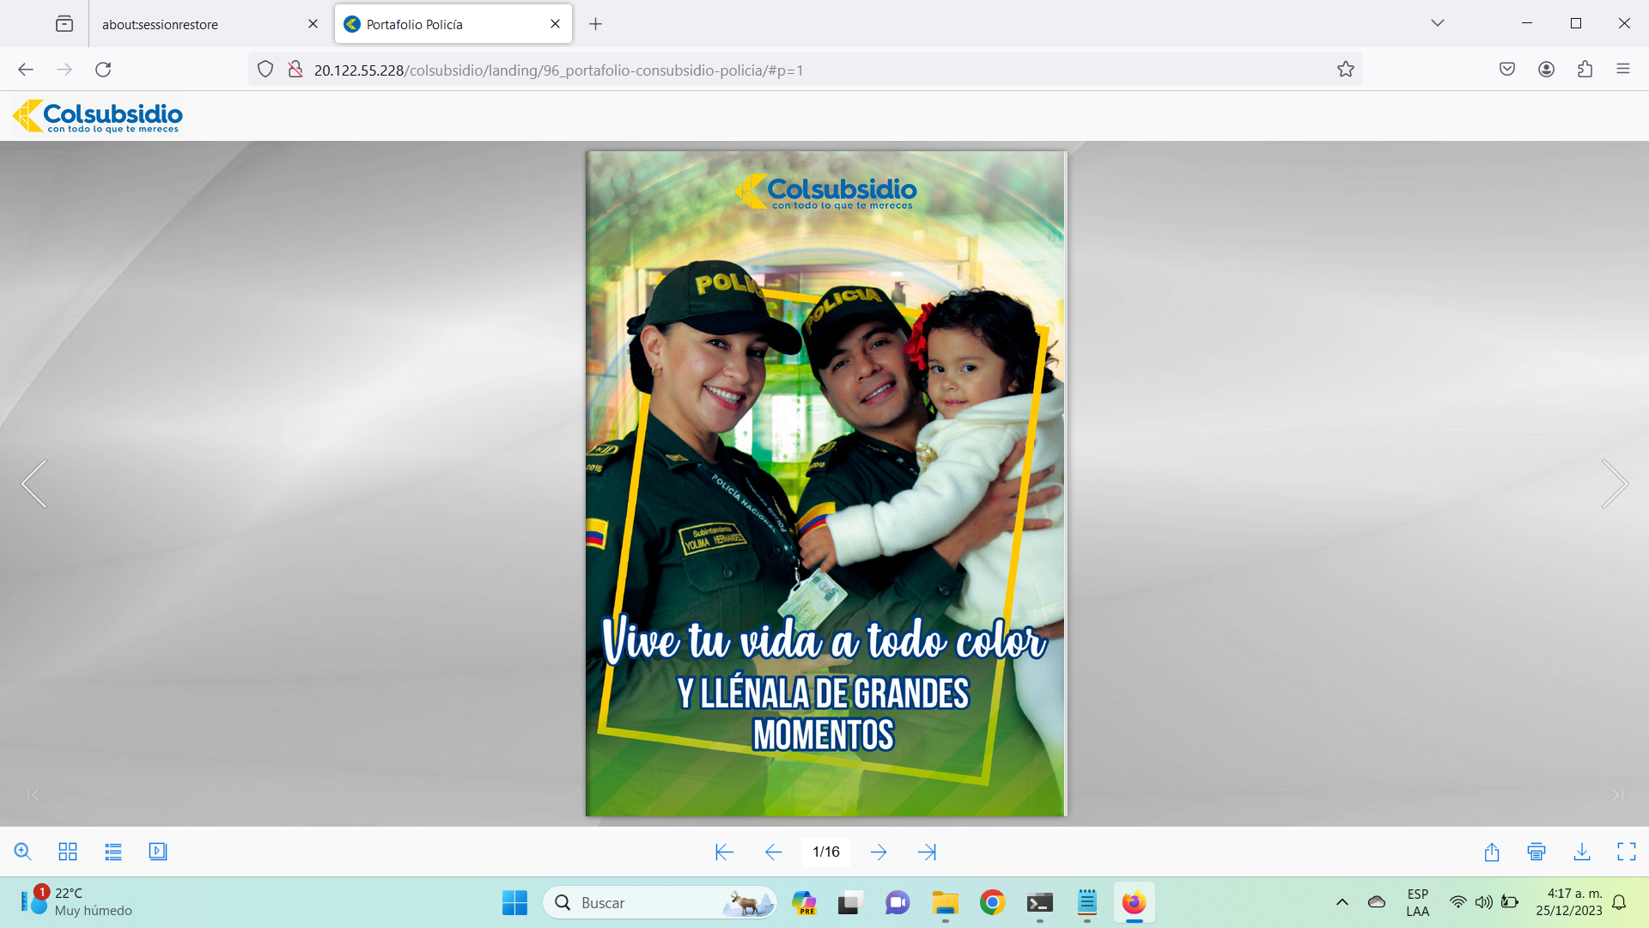Go back to previous page
1649x928 pixels.
pyautogui.click(x=26, y=70)
